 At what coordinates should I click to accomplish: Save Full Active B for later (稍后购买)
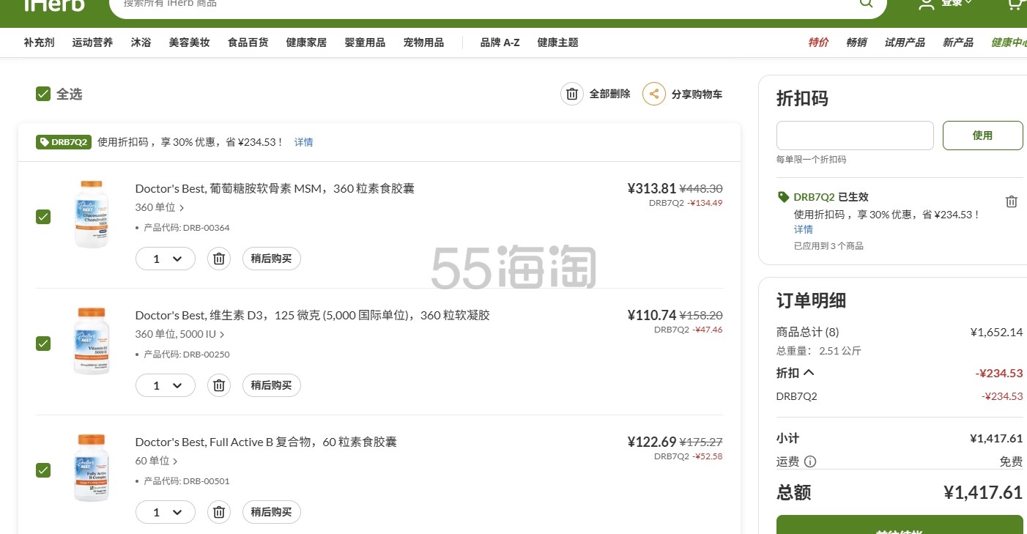(x=271, y=512)
